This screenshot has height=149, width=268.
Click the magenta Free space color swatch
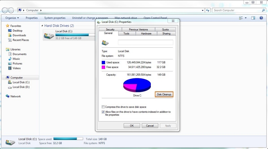103,67
